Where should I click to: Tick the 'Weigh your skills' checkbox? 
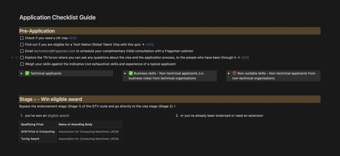click(x=22, y=64)
